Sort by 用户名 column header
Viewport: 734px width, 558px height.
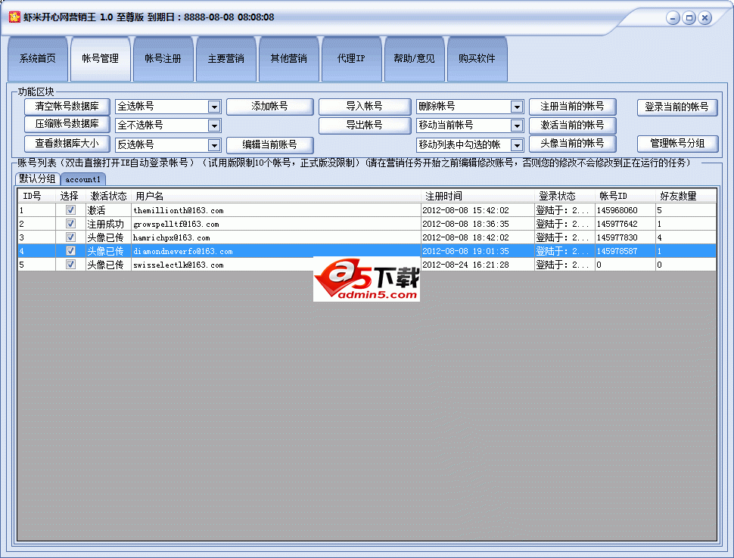tap(275, 196)
